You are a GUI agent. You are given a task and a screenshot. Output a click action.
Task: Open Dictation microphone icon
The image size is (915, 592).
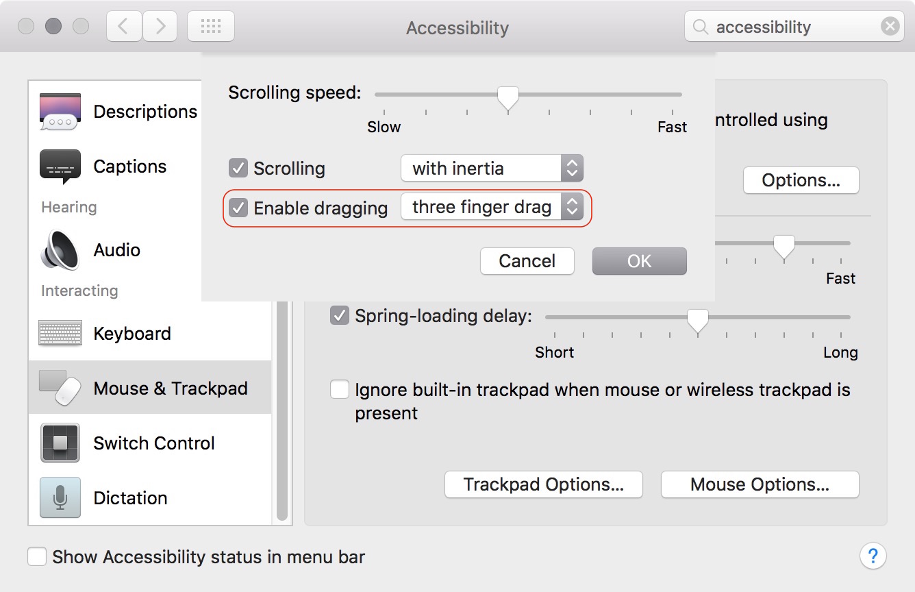click(x=60, y=498)
